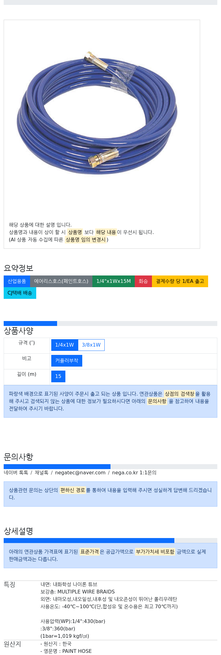Select the 1/4"x1Wx15M green tag
Viewport: 221px width, 655px height.
[114, 281]
